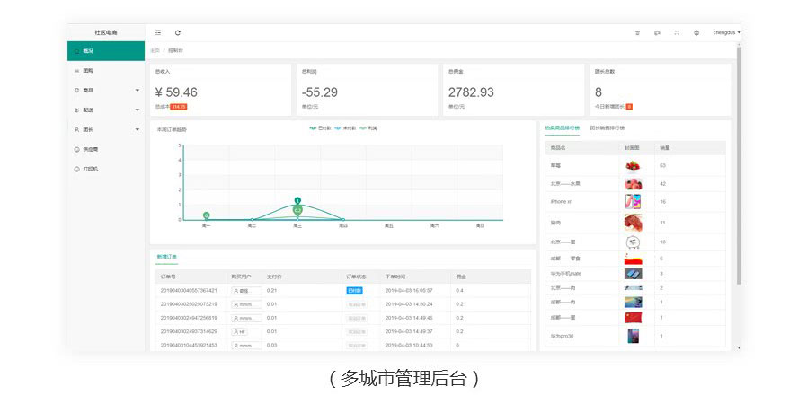Click buyer tag in order 20190403040557367421

246,291
